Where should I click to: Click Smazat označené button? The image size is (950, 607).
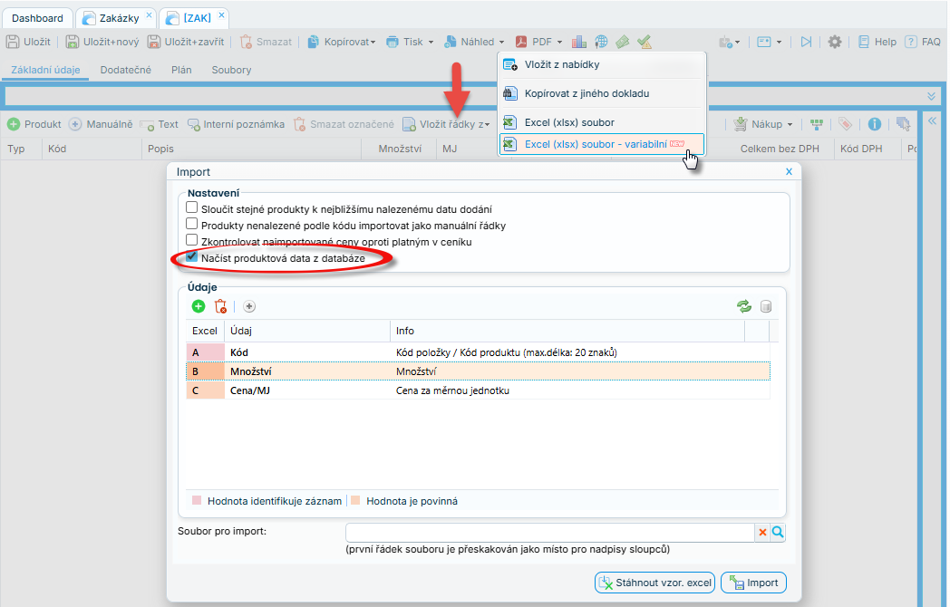tap(344, 124)
